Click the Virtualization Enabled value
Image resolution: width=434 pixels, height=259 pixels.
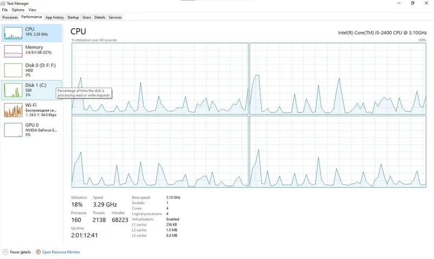173,219
